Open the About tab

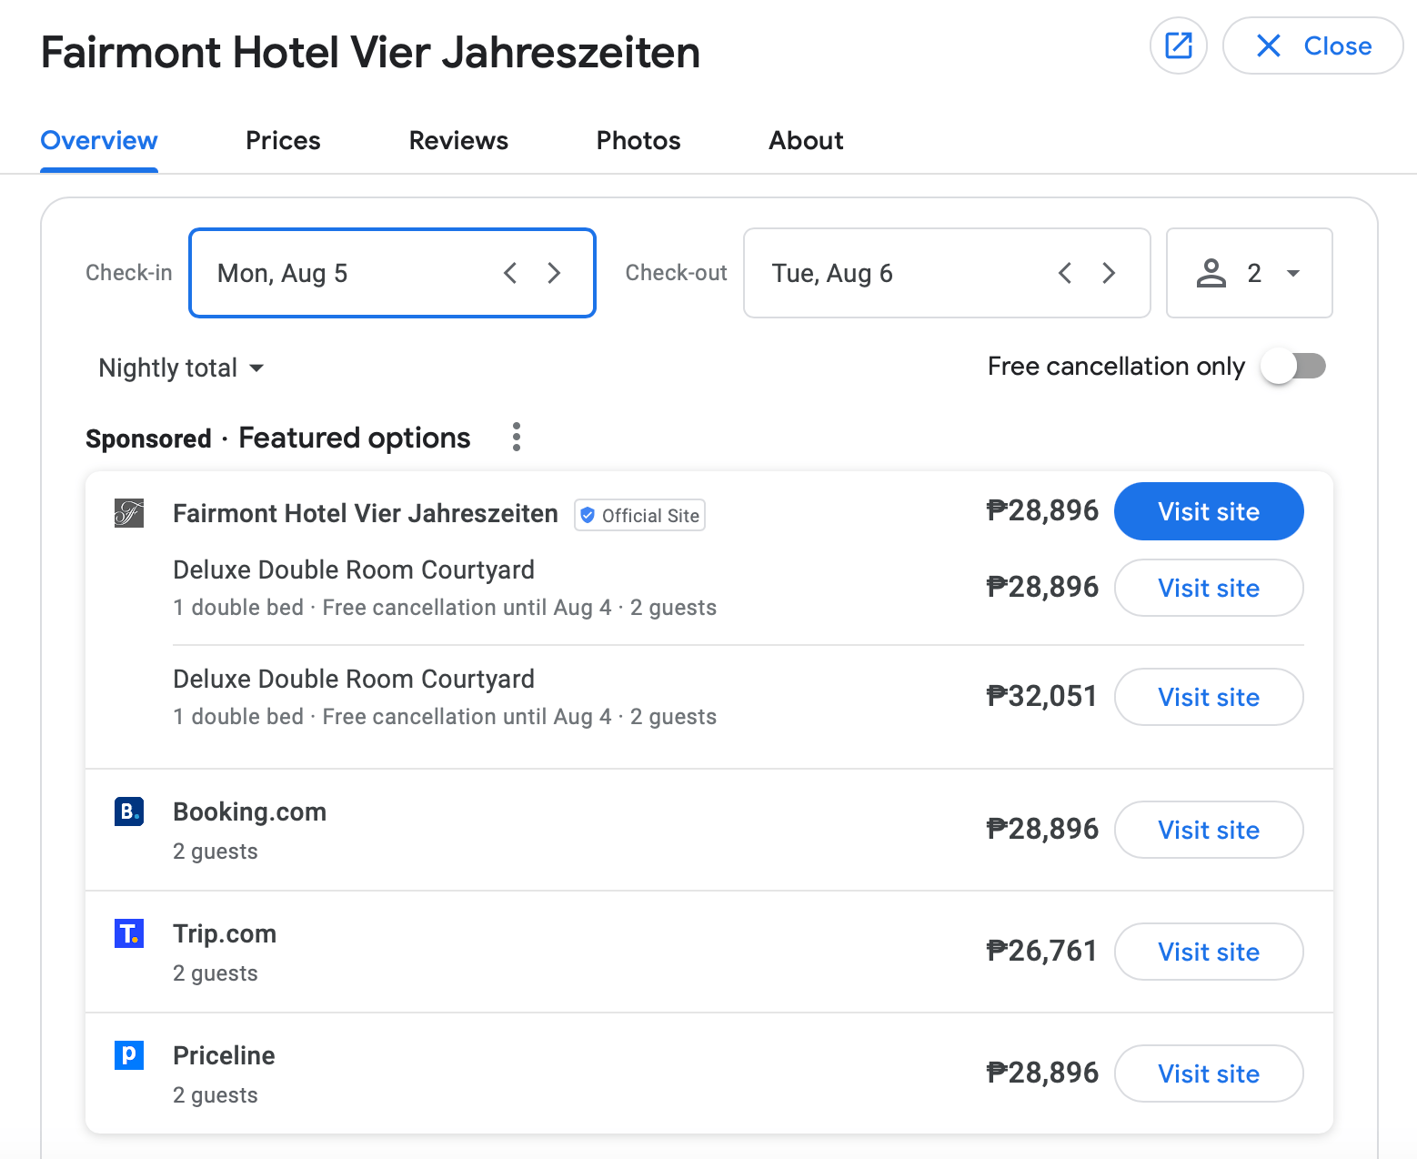pos(806,140)
